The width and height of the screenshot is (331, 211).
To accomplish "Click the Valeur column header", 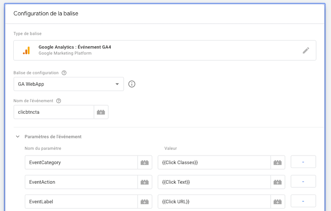I will [170, 149].
